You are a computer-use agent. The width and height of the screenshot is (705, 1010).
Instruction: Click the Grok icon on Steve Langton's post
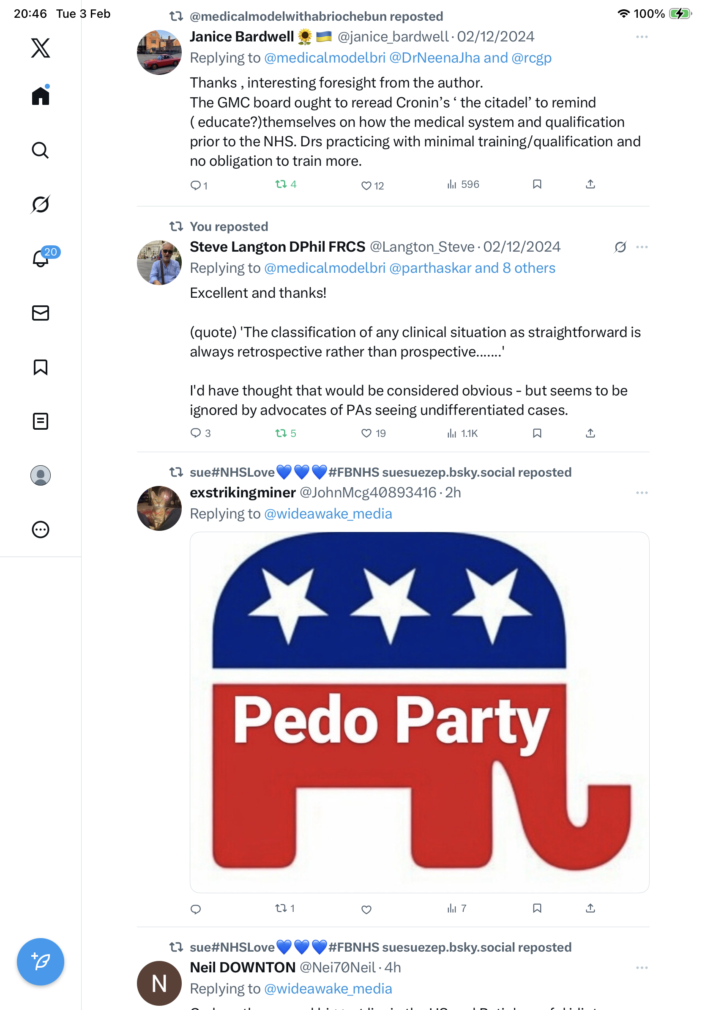point(620,247)
